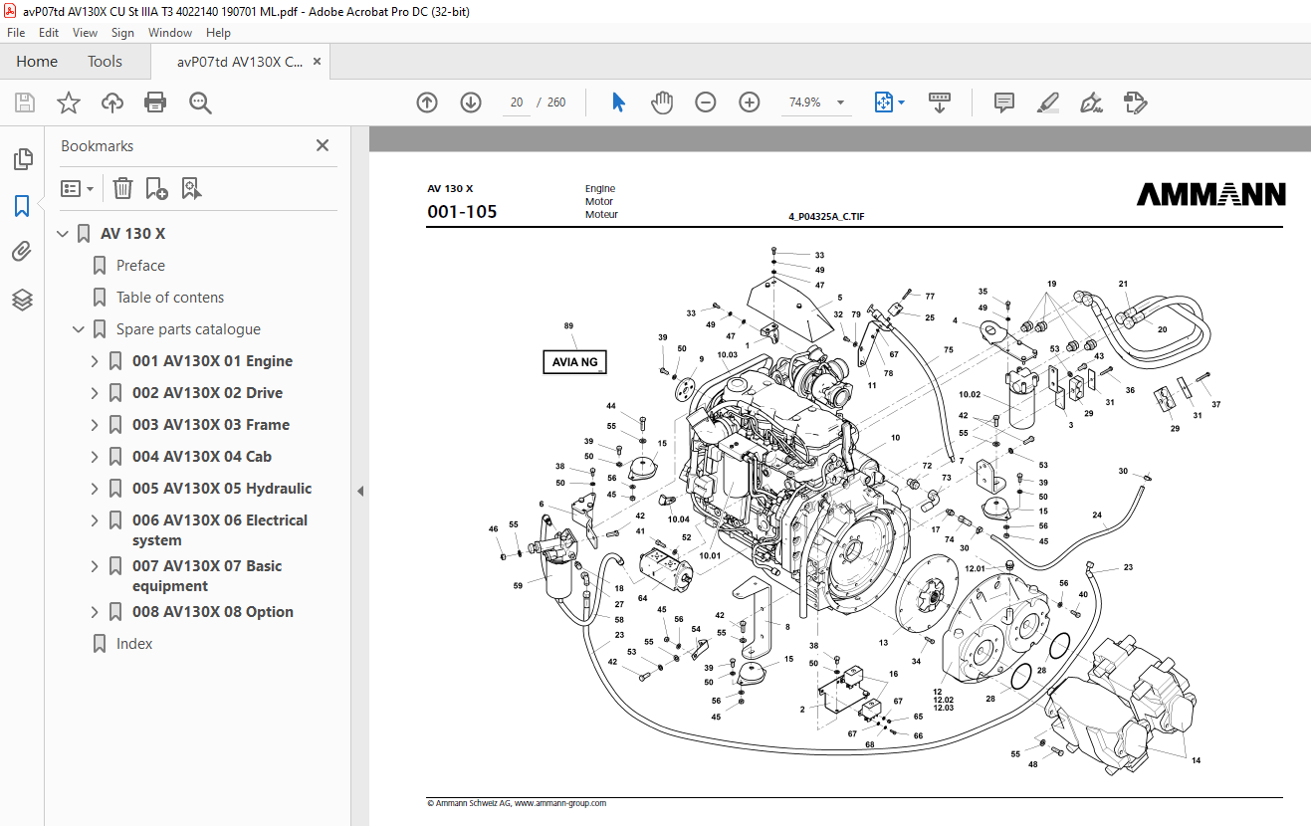
Task: Switch to the Tools tab
Action: [x=105, y=62]
